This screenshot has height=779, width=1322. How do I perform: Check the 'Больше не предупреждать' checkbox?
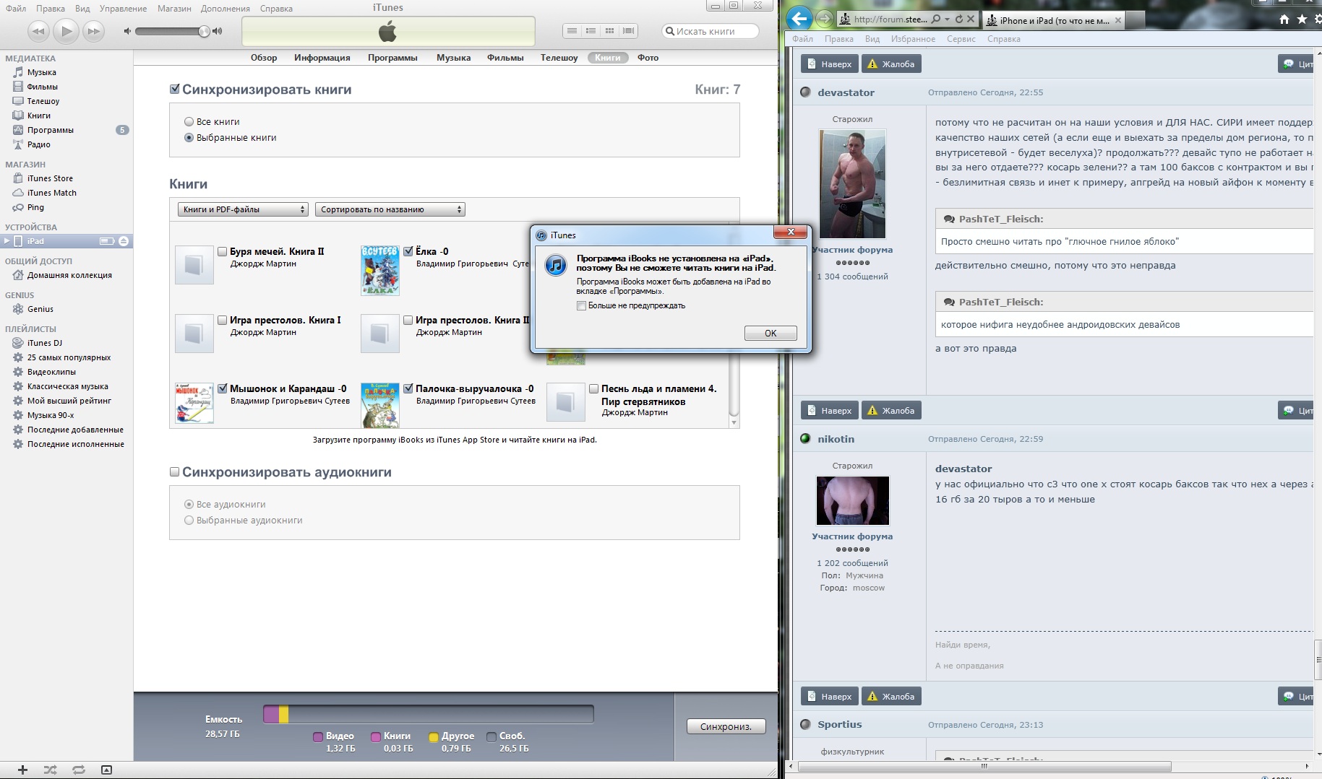[x=582, y=306]
